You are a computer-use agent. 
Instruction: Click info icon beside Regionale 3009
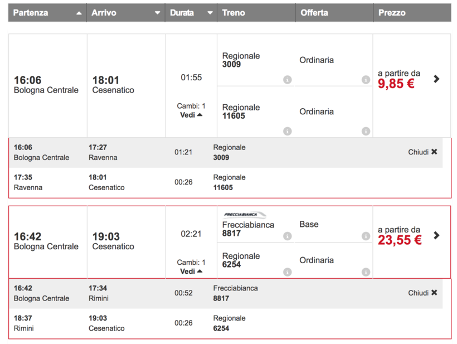tap(288, 80)
